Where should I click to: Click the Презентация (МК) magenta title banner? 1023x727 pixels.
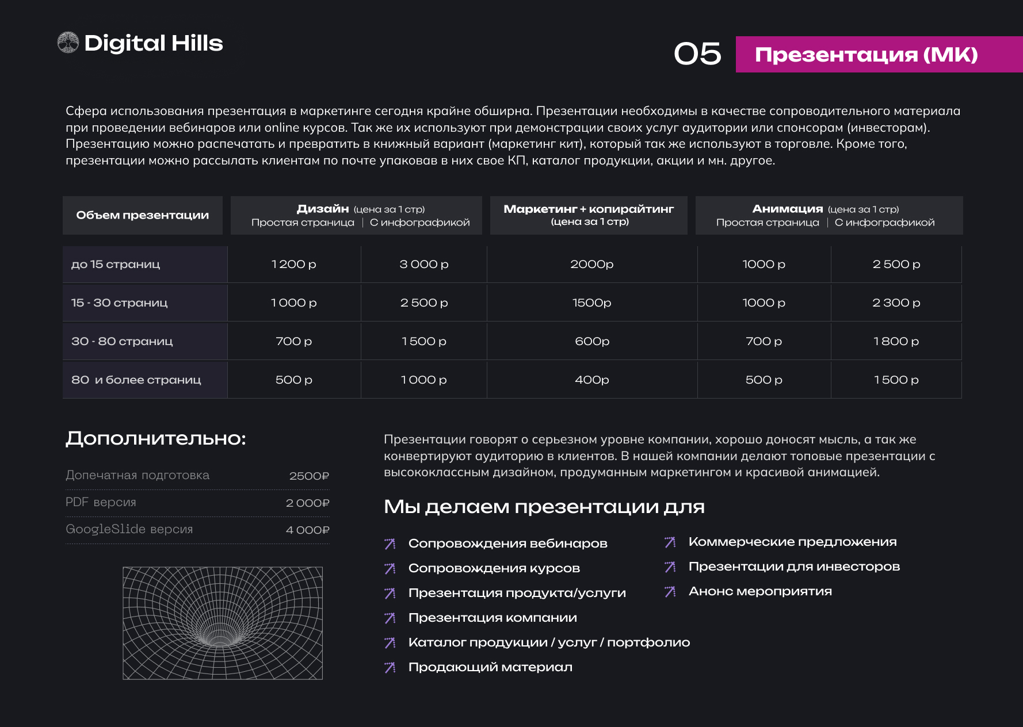tap(879, 54)
